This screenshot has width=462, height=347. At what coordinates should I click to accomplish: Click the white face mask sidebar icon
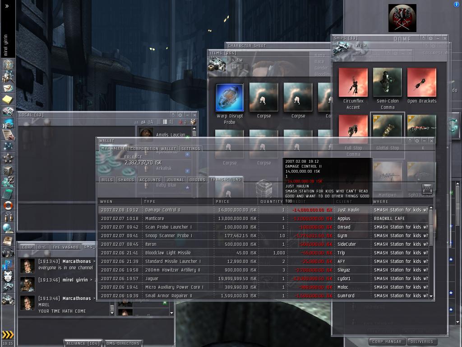click(8, 276)
